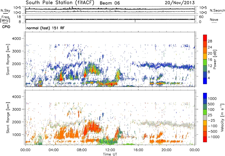Image resolution: width=225 pixels, height=156 pixels.
Task: Select the "Freq. [MHz]" axis label
Action: 5,19
